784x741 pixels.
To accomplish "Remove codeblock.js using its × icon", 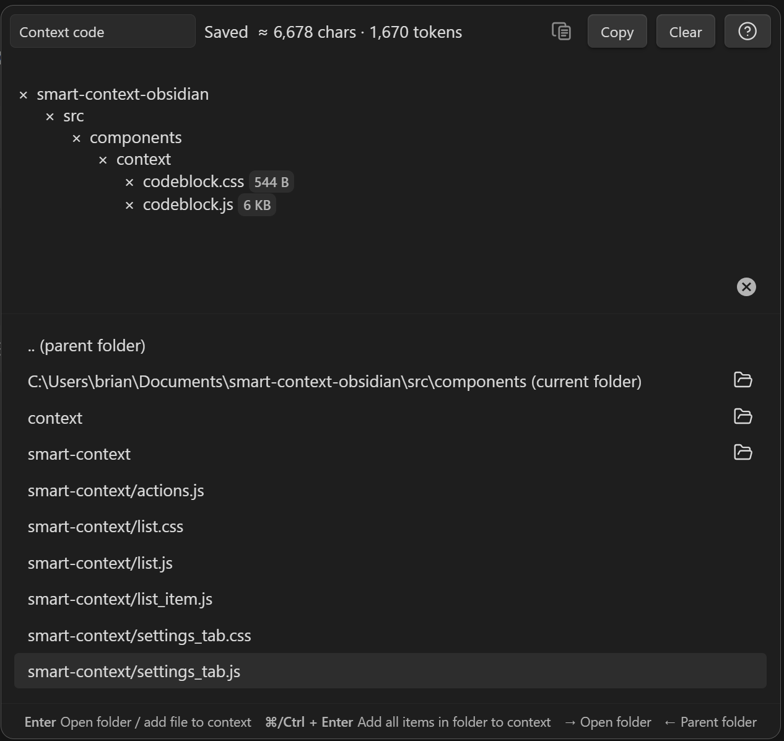I will [x=129, y=205].
